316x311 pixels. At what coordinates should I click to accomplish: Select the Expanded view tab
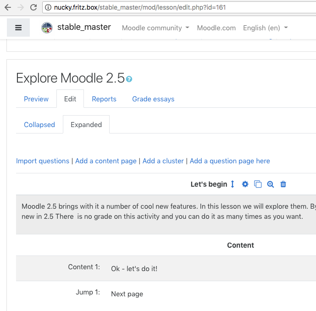pos(86,125)
